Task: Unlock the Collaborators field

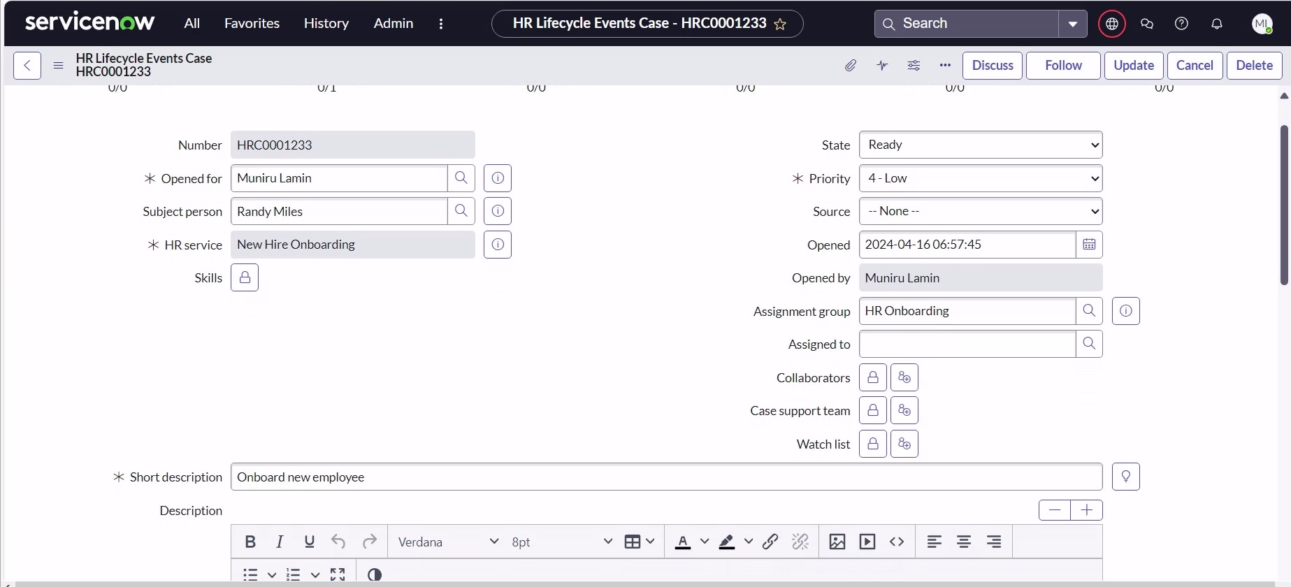Action: 873,377
